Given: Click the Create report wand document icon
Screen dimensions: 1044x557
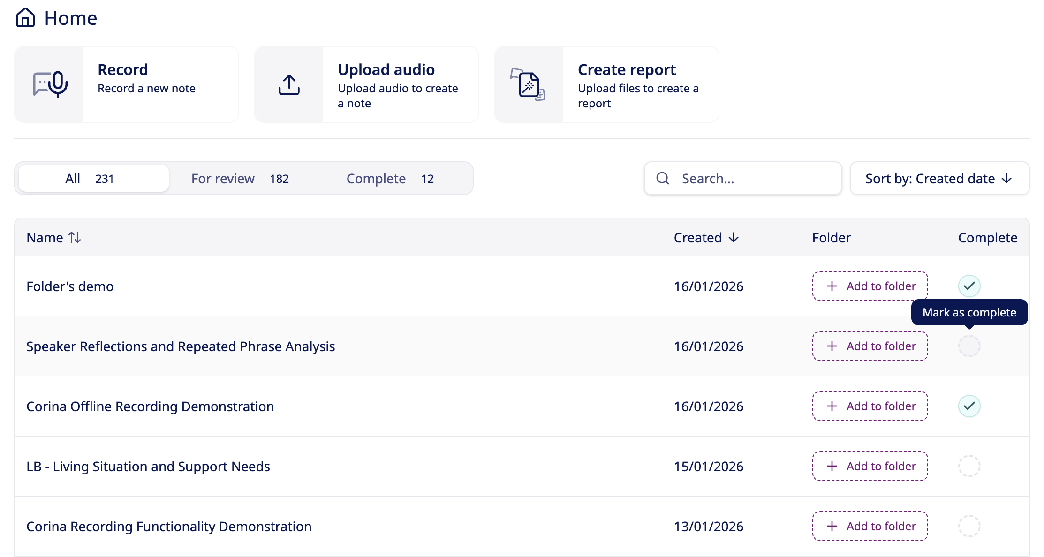Looking at the screenshot, I should click(529, 84).
